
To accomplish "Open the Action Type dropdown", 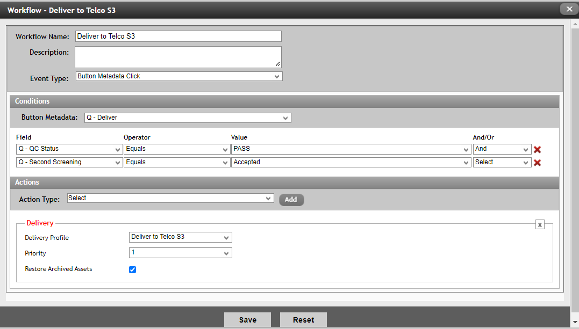I will (x=170, y=199).
